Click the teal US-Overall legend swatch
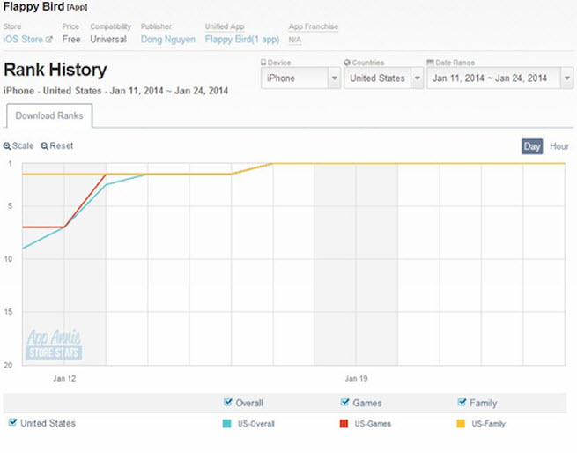This screenshot has width=577, height=453. (x=227, y=424)
